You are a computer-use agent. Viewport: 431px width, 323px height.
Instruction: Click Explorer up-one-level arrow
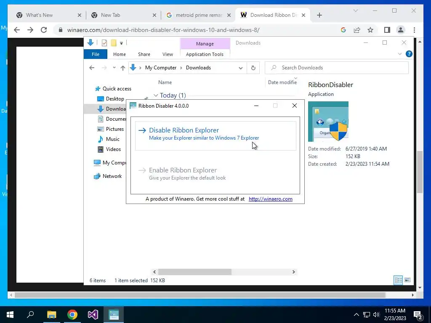(x=122, y=68)
